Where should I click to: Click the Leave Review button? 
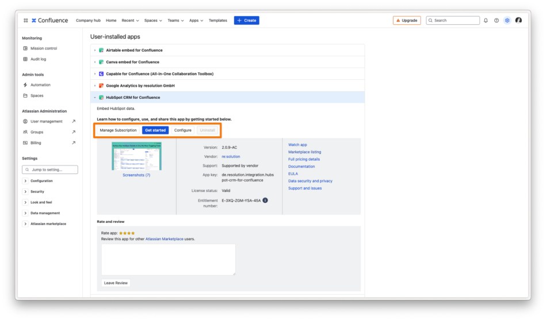click(x=116, y=283)
